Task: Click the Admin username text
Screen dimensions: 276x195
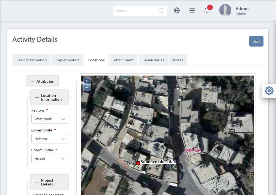Action: coord(242,9)
